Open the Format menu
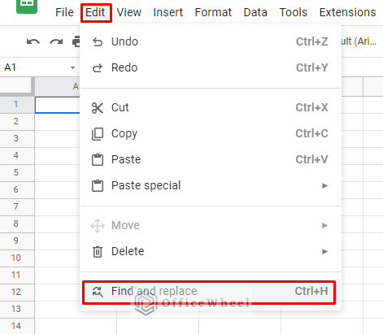This screenshot has width=383, height=334. click(x=213, y=12)
